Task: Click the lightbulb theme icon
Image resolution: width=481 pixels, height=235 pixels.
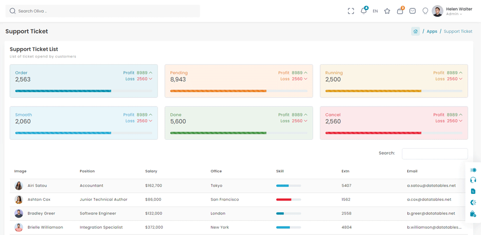Action: pyautogui.click(x=425, y=11)
